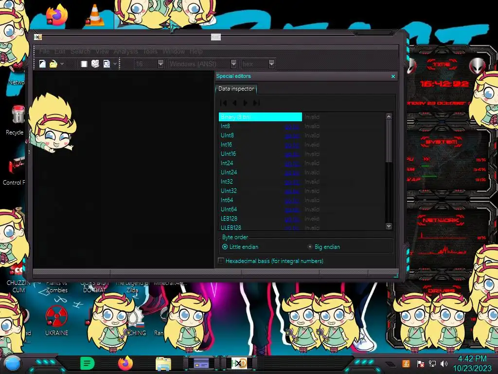Click the HxD window title bar icon
This screenshot has width=498, height=374.
[38, 37]
